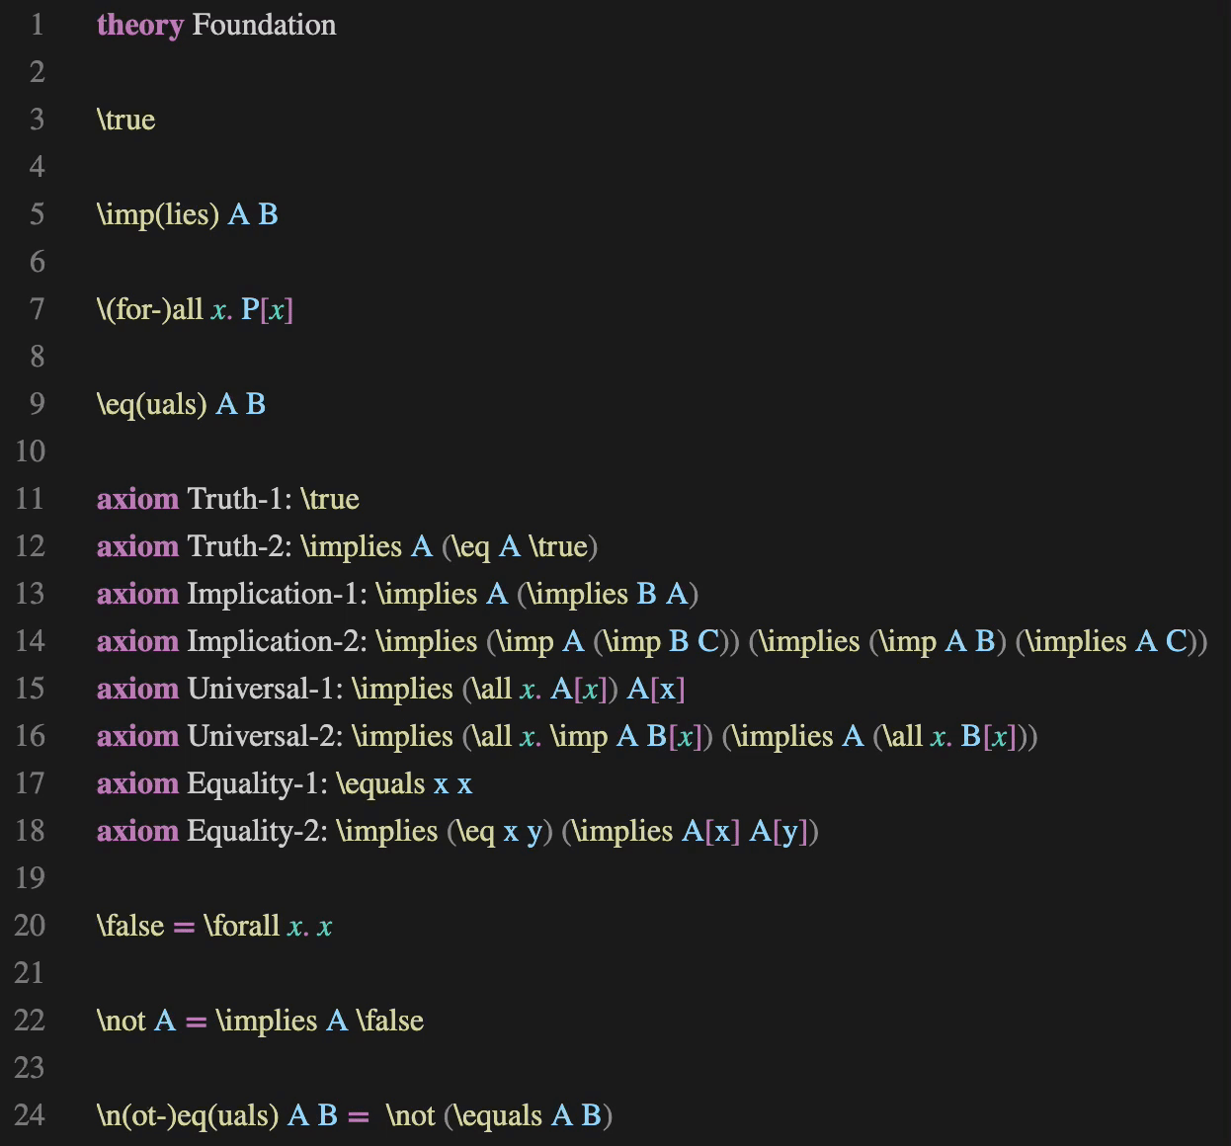Screen dimensions: 1231x1146
Task: Click axiom name Universal-2
Action: tap(262, 736)
